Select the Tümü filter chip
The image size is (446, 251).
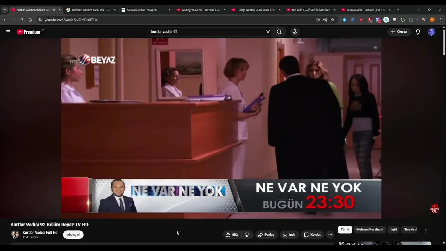[345, 229]
